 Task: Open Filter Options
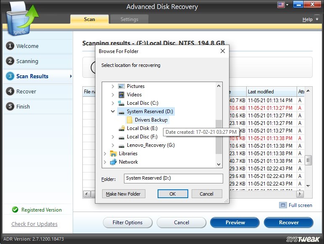127,223
